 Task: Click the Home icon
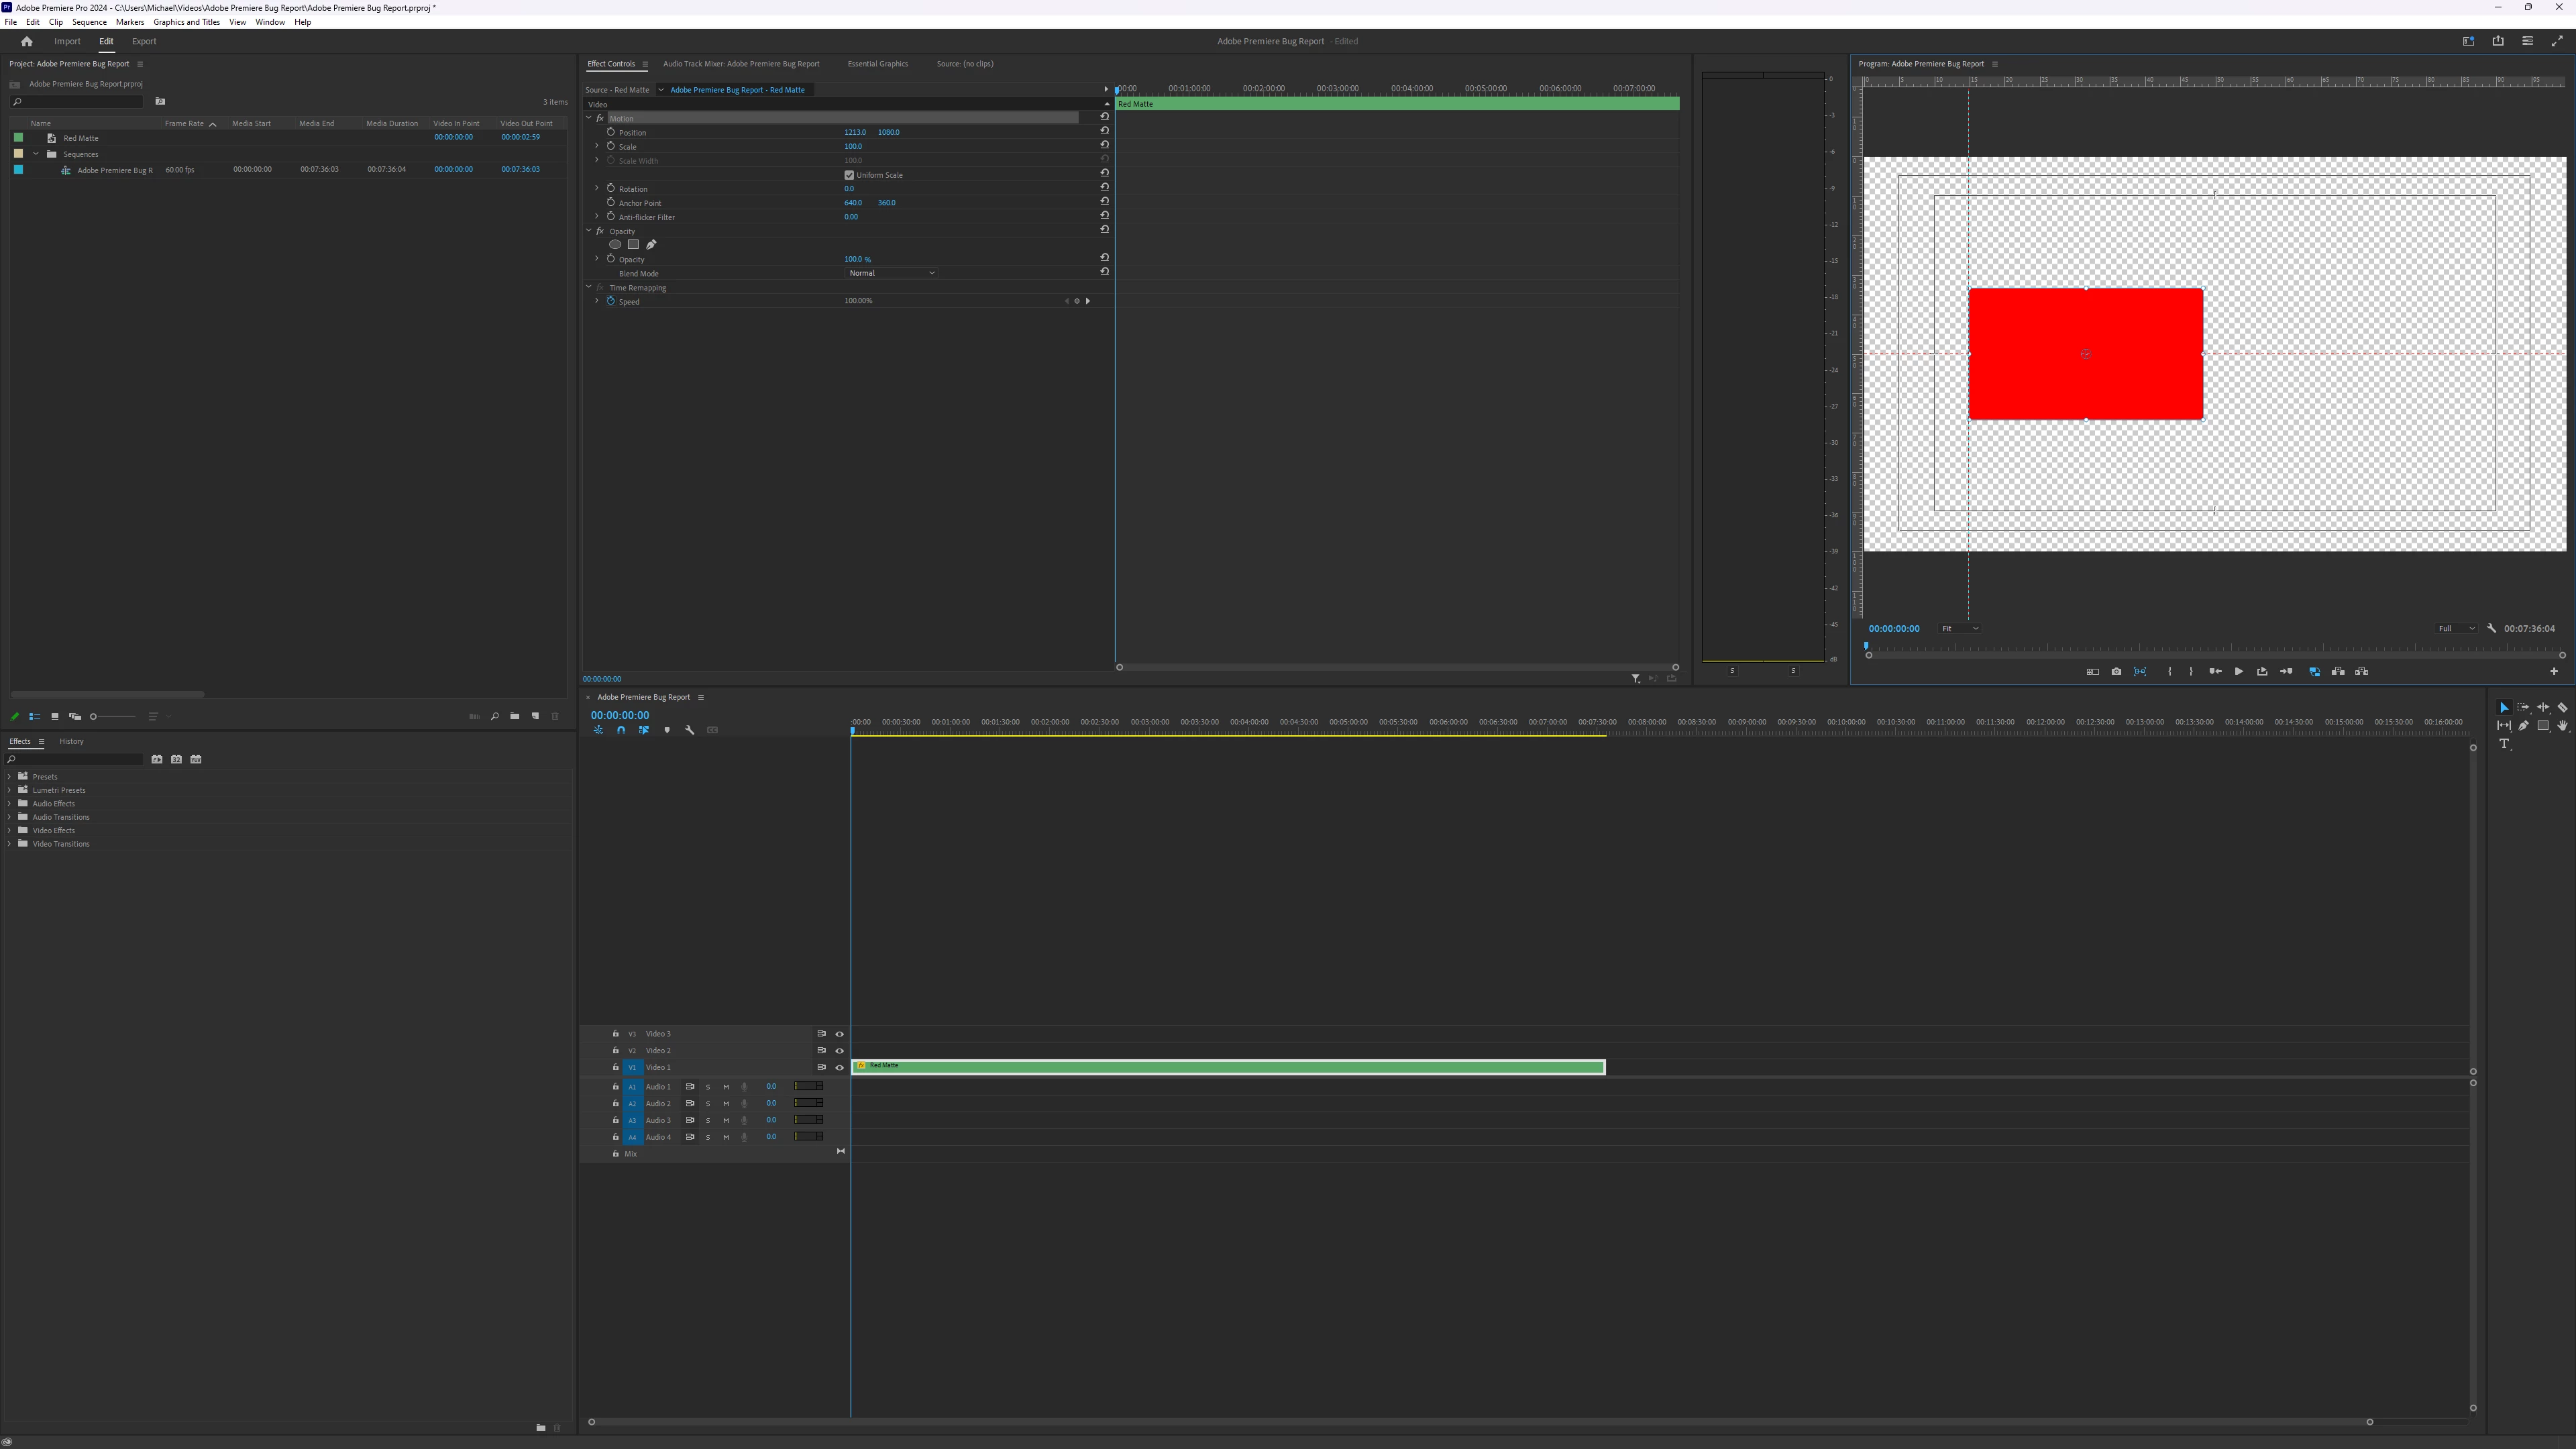[27, 42]
